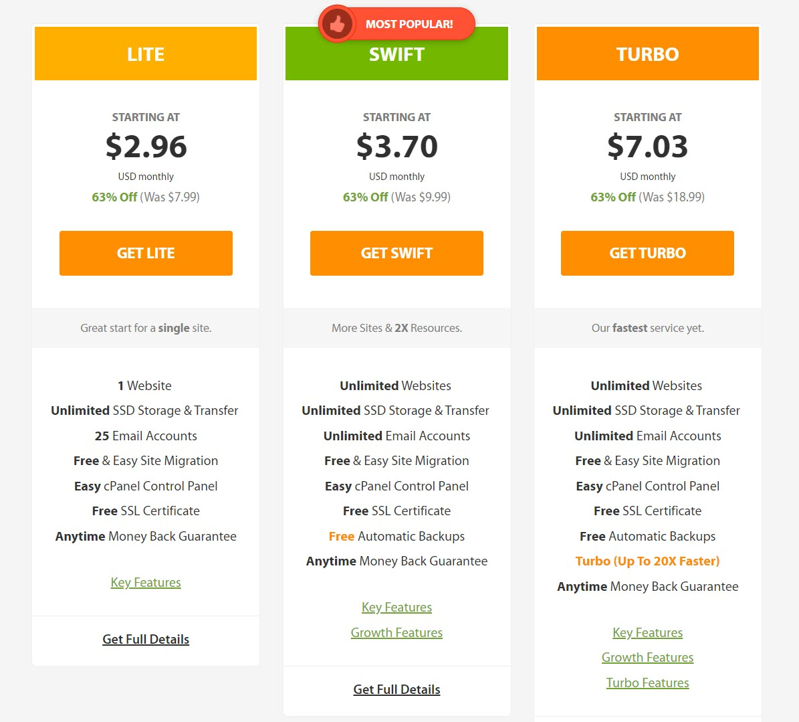Image resolution: width=799 pixels, height=722 pixels.
Task: Click the $7.03 Turbo price
Action: [647, 147]
